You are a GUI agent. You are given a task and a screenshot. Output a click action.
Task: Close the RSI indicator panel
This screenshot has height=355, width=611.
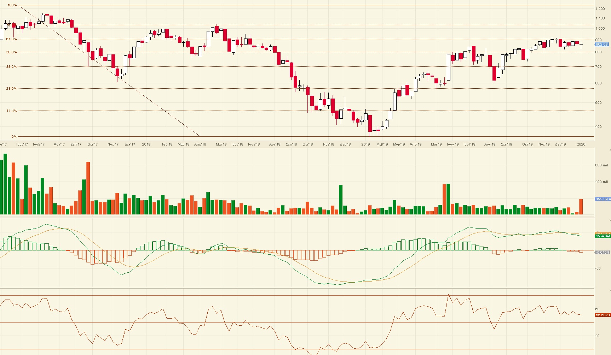(610, 290)
